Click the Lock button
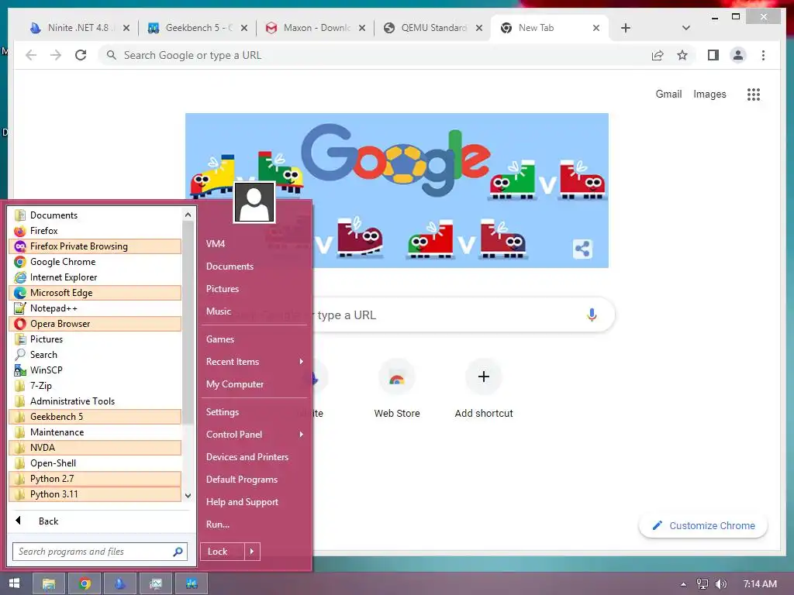The image size is (794, 595). [x=223, y=552]
